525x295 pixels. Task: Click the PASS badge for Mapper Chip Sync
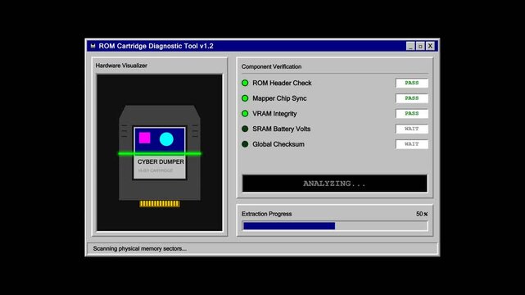point(412,98)
